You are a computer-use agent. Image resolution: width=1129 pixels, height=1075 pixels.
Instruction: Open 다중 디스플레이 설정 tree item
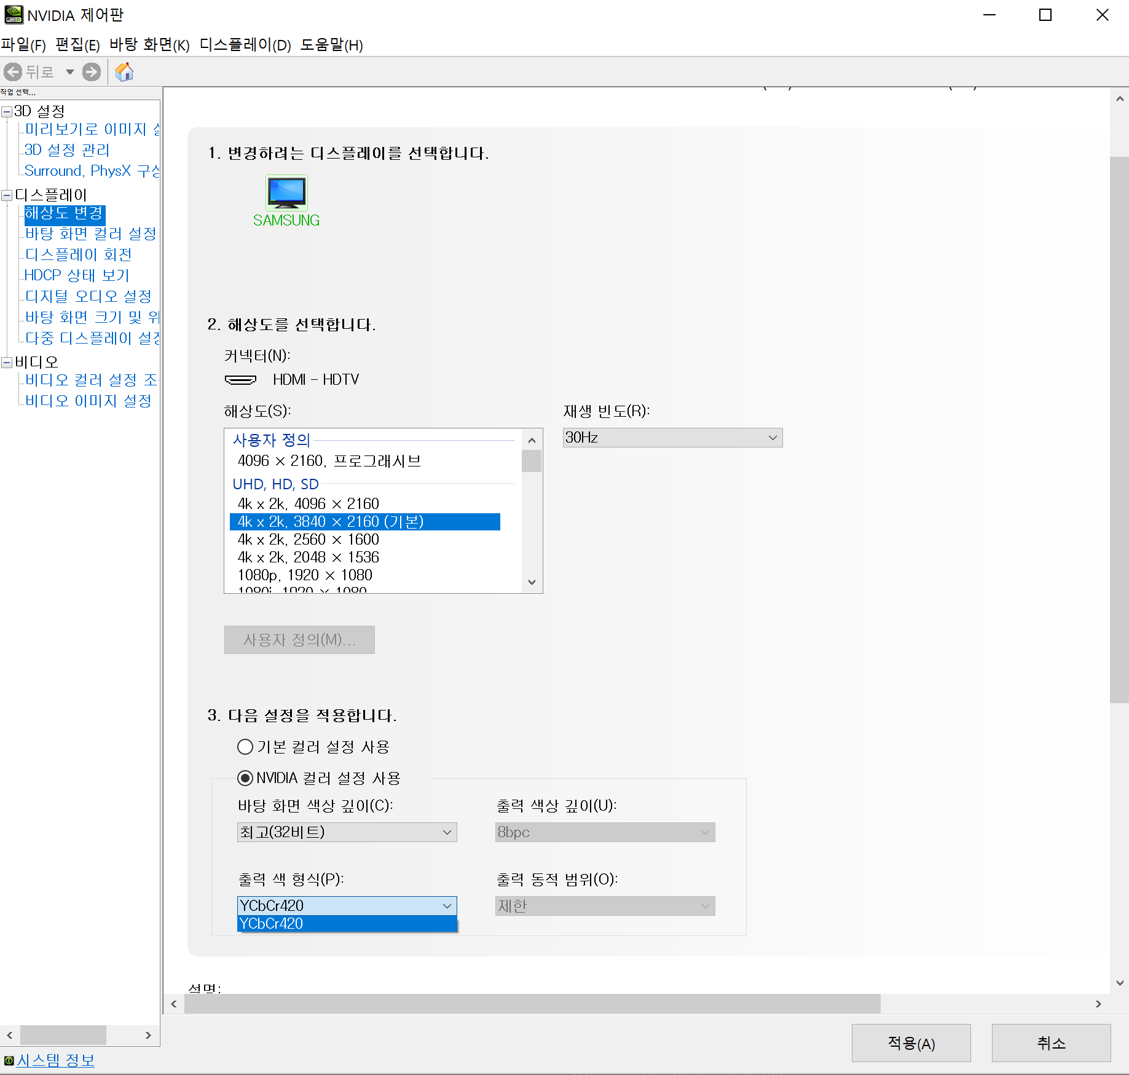[x=92, y=338]
